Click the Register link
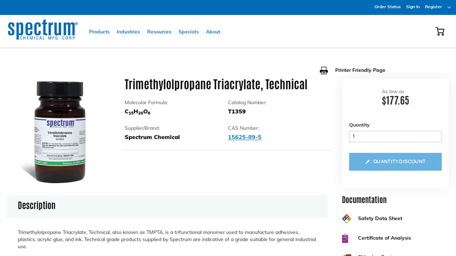 click(x=433, y=7)
